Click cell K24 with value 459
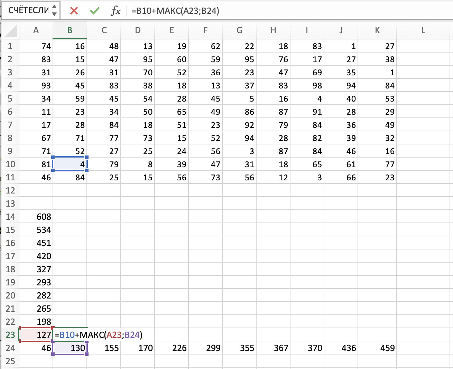453x369 pixels. (x=377, y=348)
